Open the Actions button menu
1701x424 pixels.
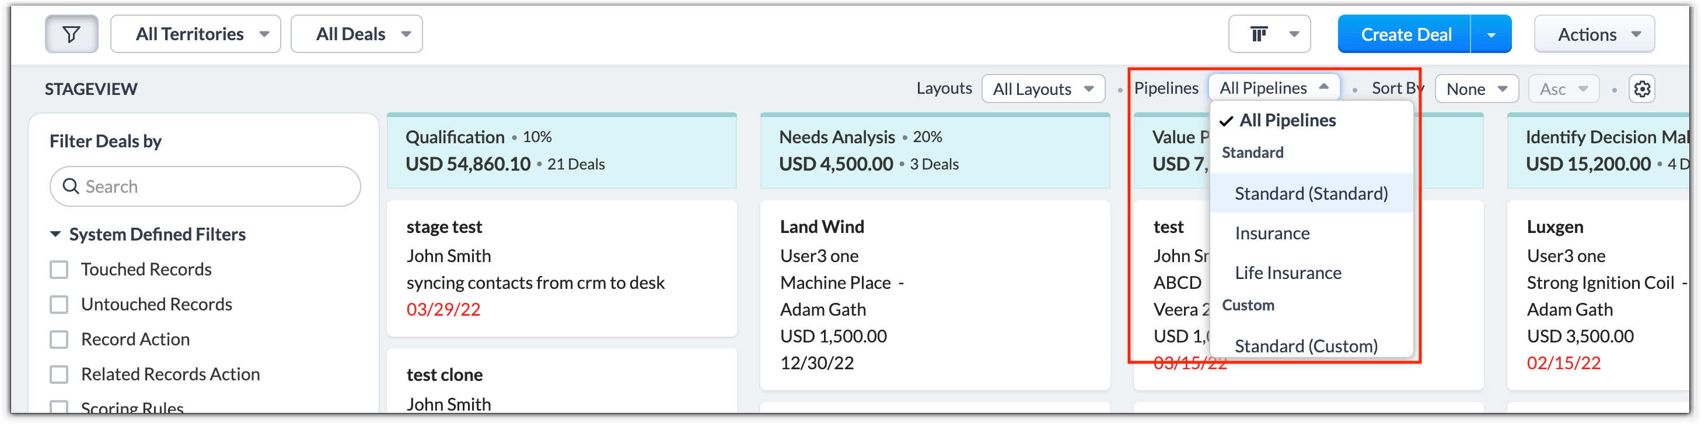(x=1594, y=34)
